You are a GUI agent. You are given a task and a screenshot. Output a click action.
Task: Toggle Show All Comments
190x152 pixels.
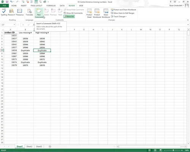(73, 13)
